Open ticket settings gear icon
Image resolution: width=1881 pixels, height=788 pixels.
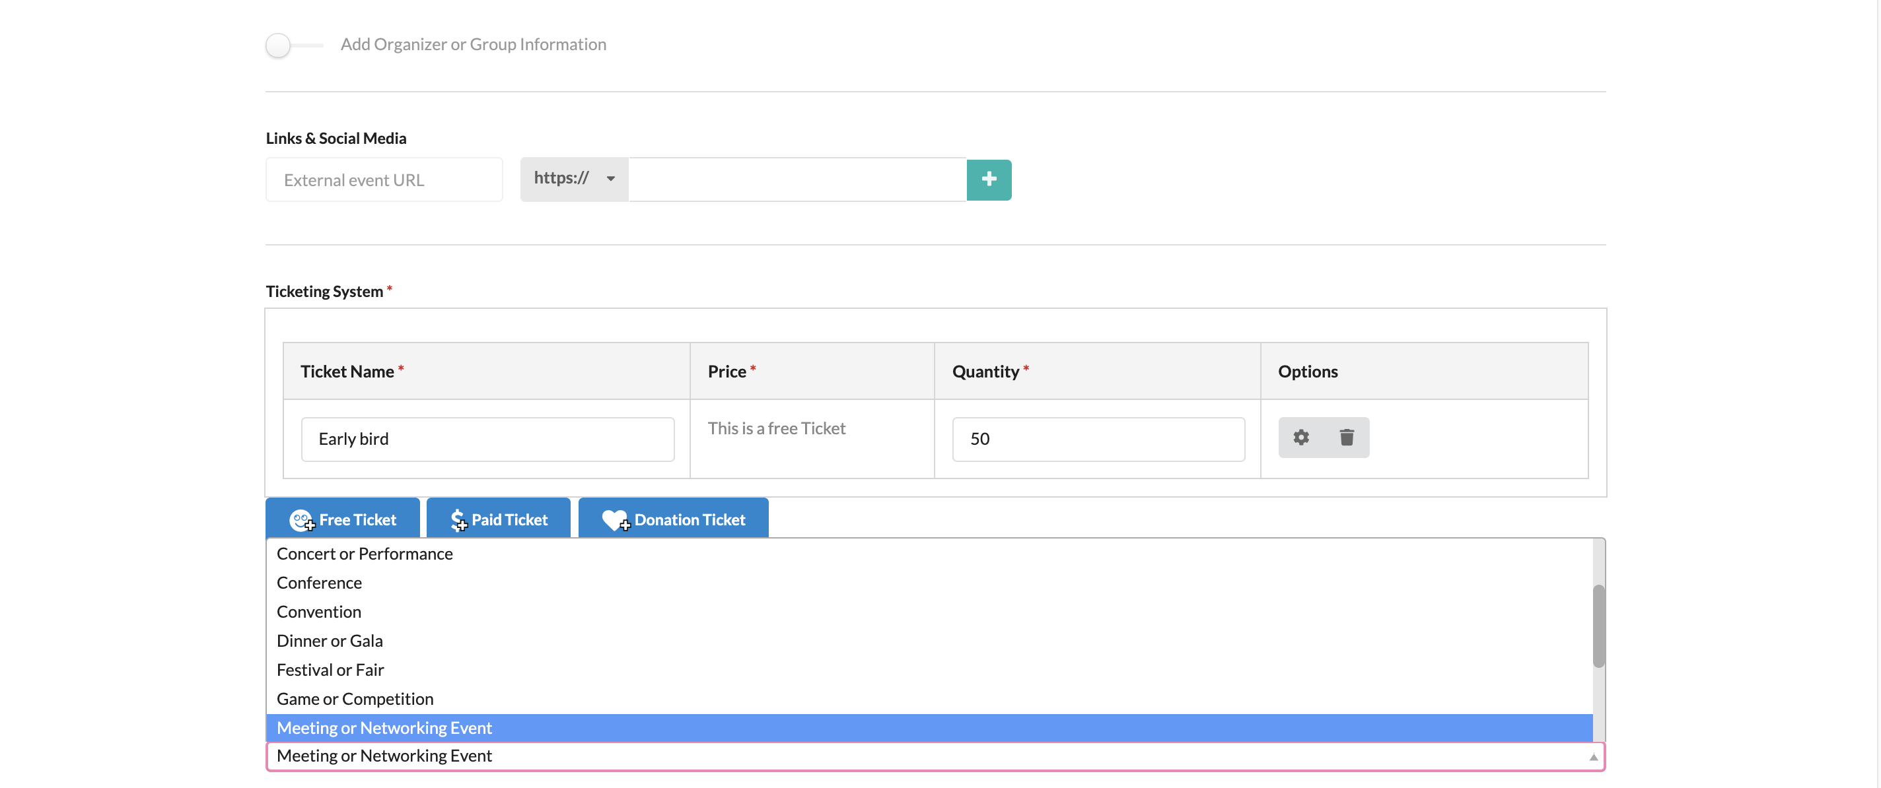pos(1301,437)
